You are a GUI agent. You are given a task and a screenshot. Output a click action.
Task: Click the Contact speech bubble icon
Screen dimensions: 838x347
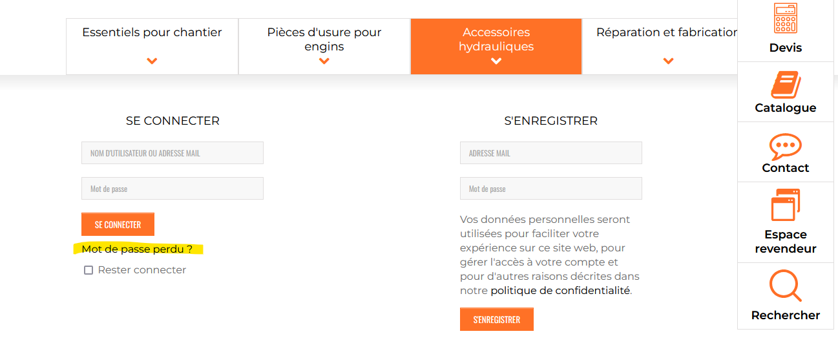[785, 147]
